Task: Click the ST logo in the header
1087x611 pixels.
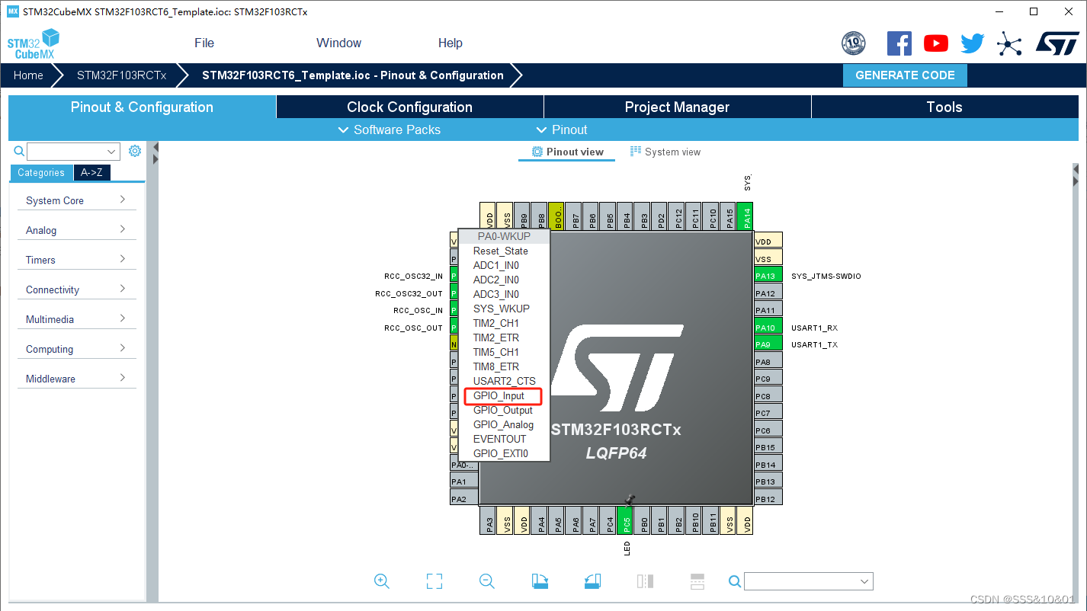Action: pyautogui.click(x=1057, y=43)
